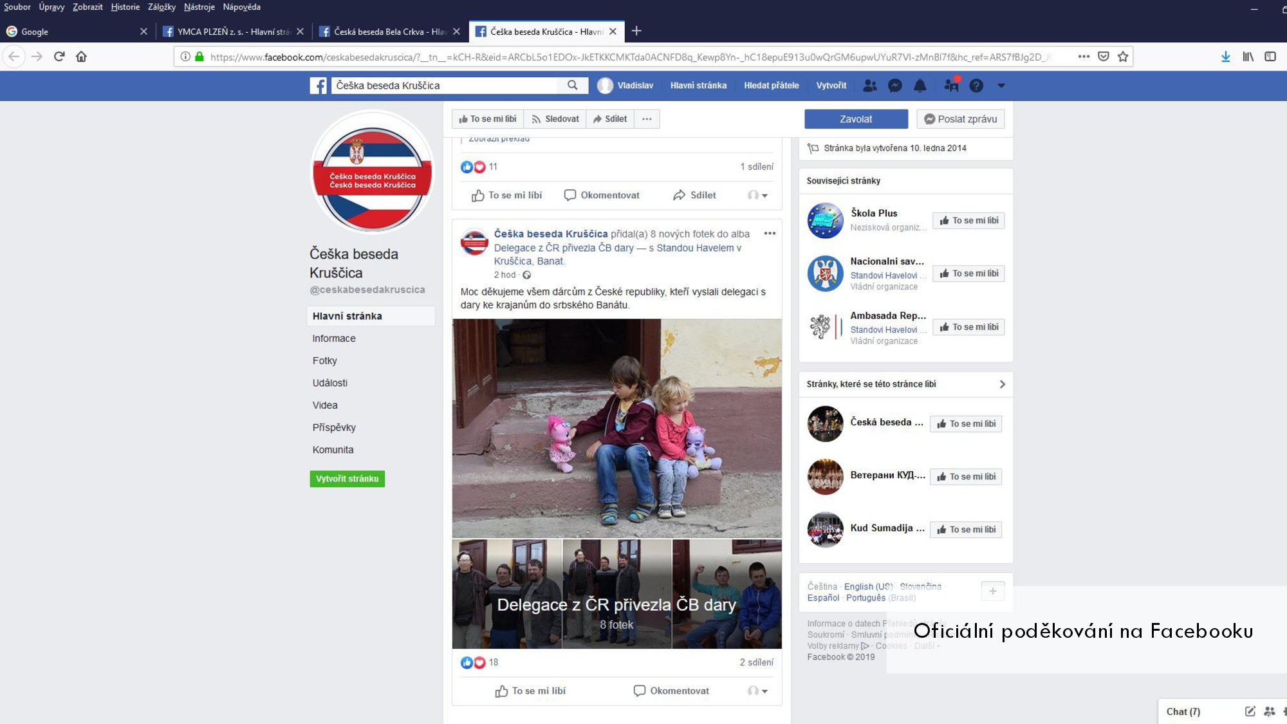Toggle Firefox sidebar icon
The width and height of the screenshot is (1287, 724).
(1270, 57)
